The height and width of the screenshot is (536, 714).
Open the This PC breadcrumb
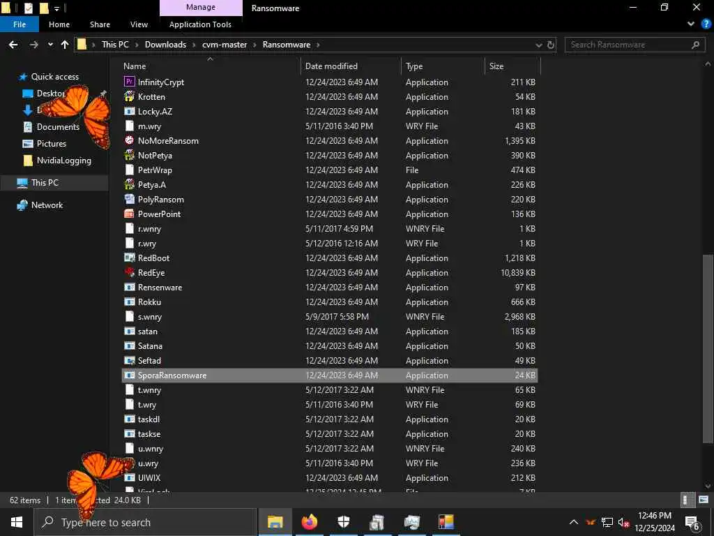pos(115,45)
